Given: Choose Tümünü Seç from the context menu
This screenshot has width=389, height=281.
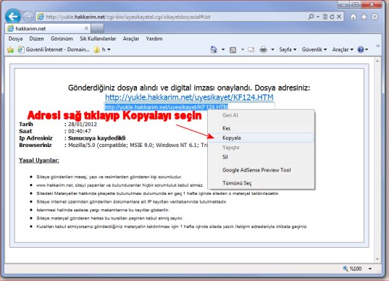Looking at the screenshot, I should click(262, 183).
